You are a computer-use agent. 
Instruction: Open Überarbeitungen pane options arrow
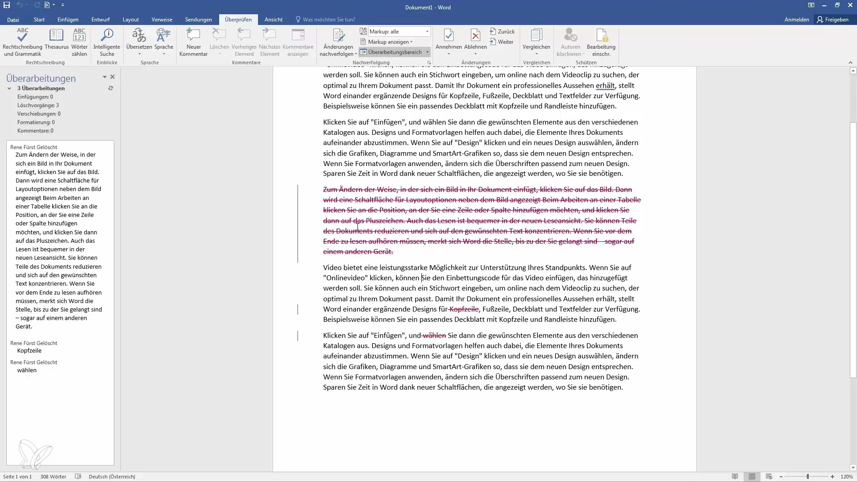(x=104, y=77)
